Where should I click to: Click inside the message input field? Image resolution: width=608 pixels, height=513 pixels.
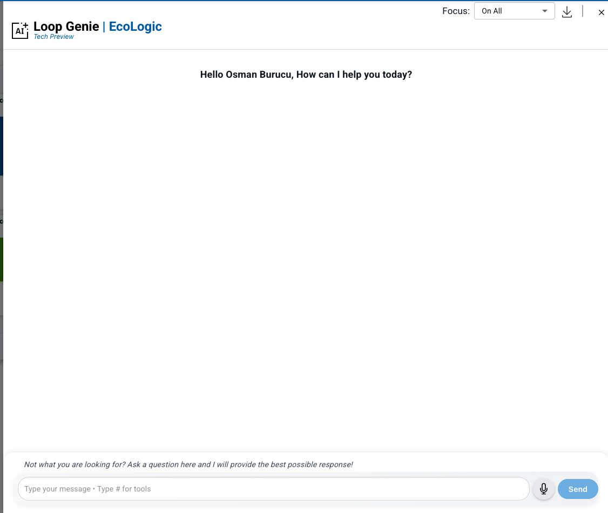click(274, 489)
